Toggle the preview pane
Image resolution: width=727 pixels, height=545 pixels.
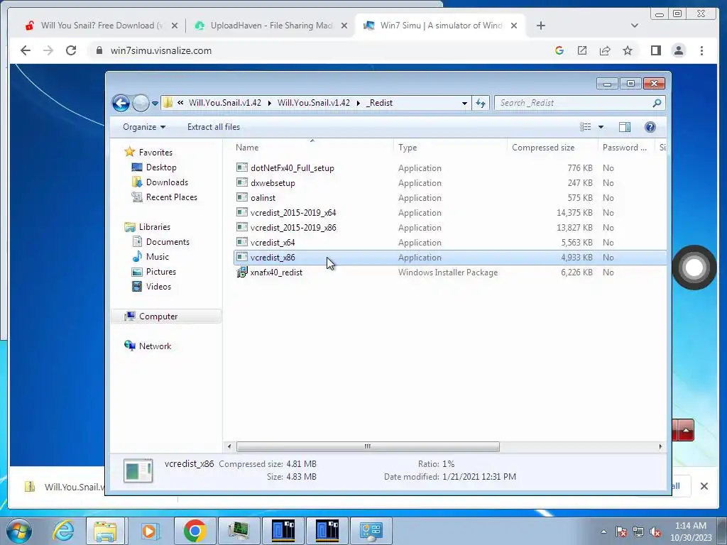pyautogui.click(x=625, y=127)
